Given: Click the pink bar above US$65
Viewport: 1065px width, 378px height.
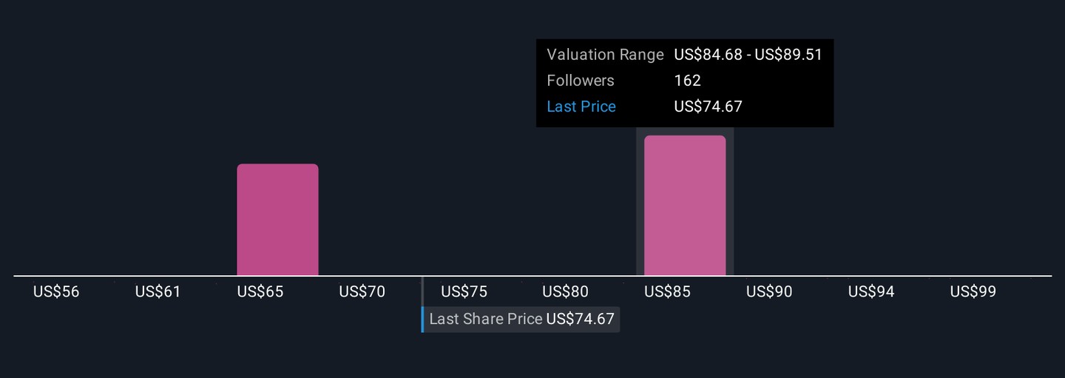Looking at the screenshot, I should tap(277, 220).
